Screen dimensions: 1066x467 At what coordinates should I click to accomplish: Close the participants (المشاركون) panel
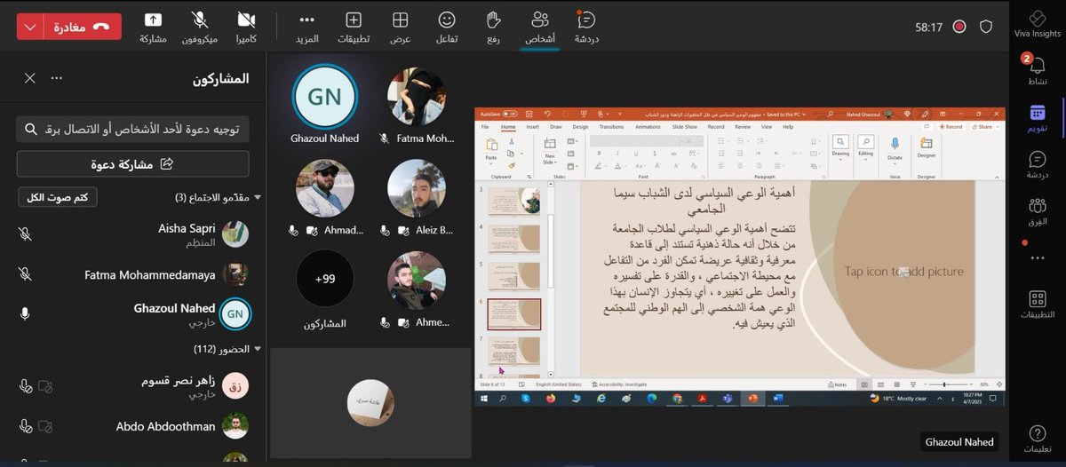(x=30, y=78)
